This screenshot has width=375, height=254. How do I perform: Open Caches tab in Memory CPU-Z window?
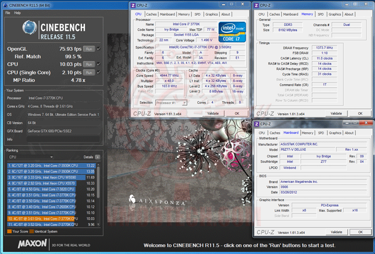pos(274,15)
